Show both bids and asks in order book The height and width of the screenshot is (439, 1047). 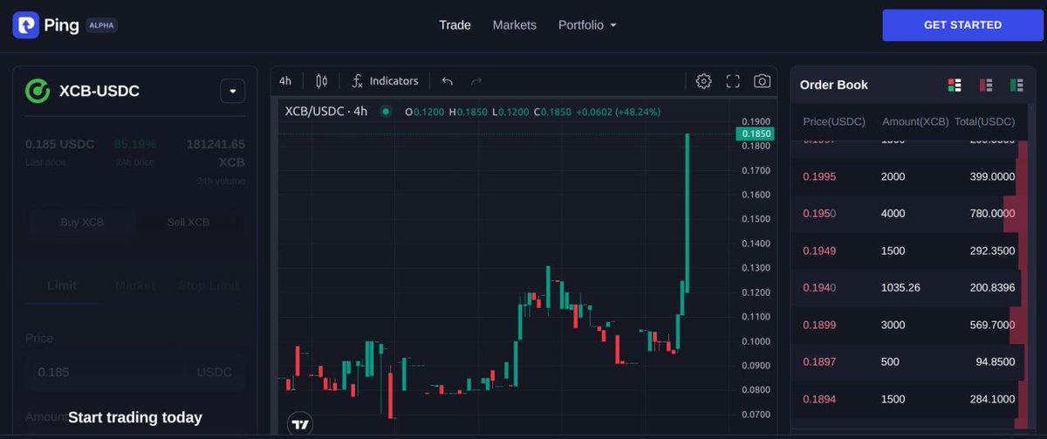pos(955,85)
